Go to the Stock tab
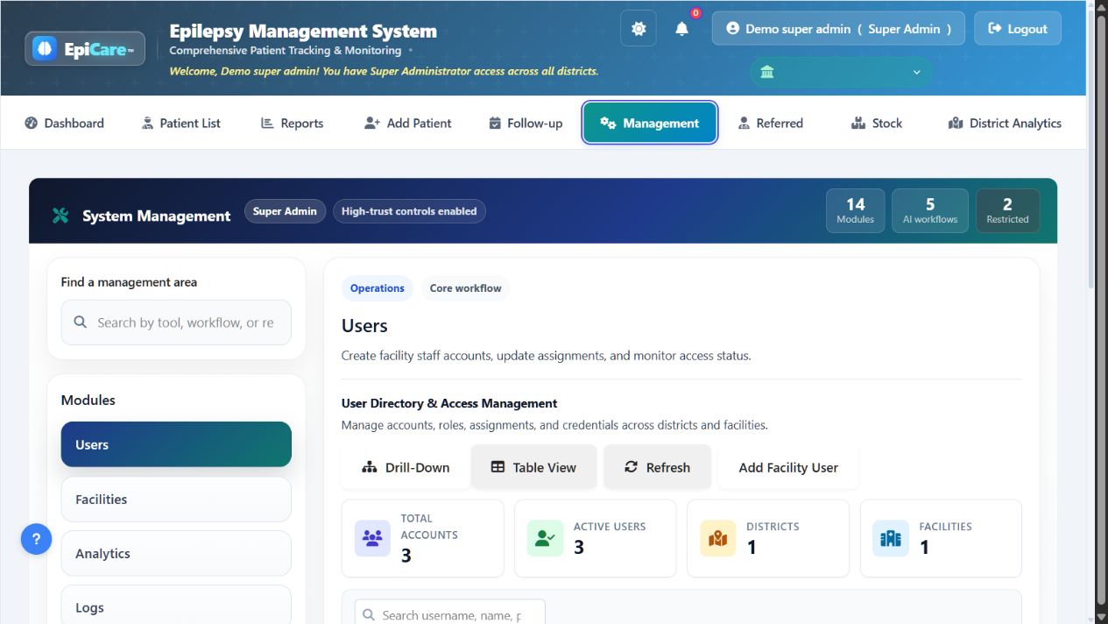 click(877, 123)
